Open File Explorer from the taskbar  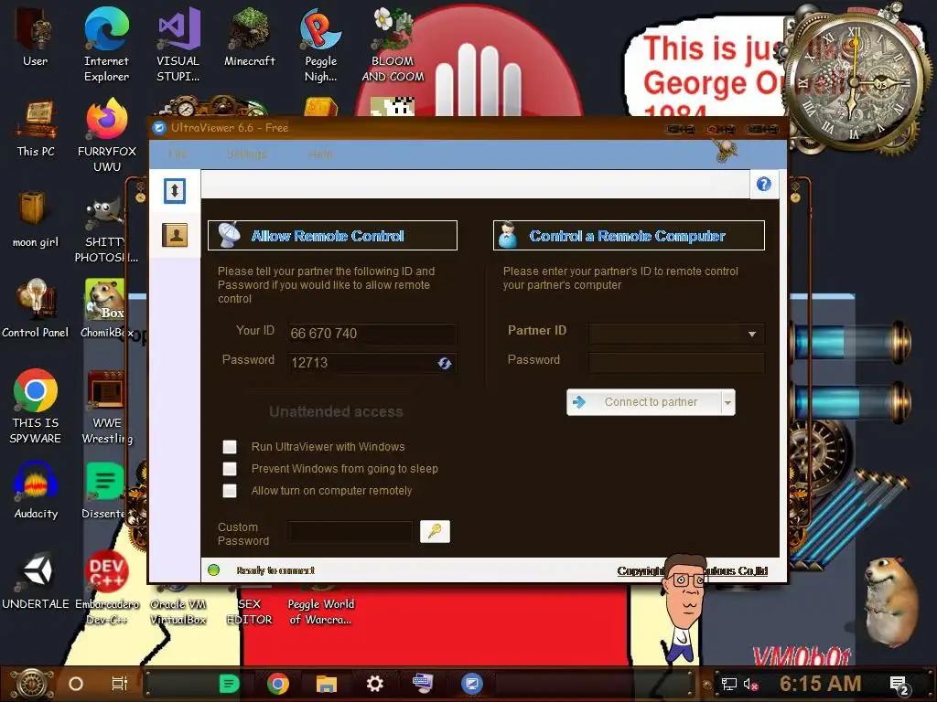(327, 684)
